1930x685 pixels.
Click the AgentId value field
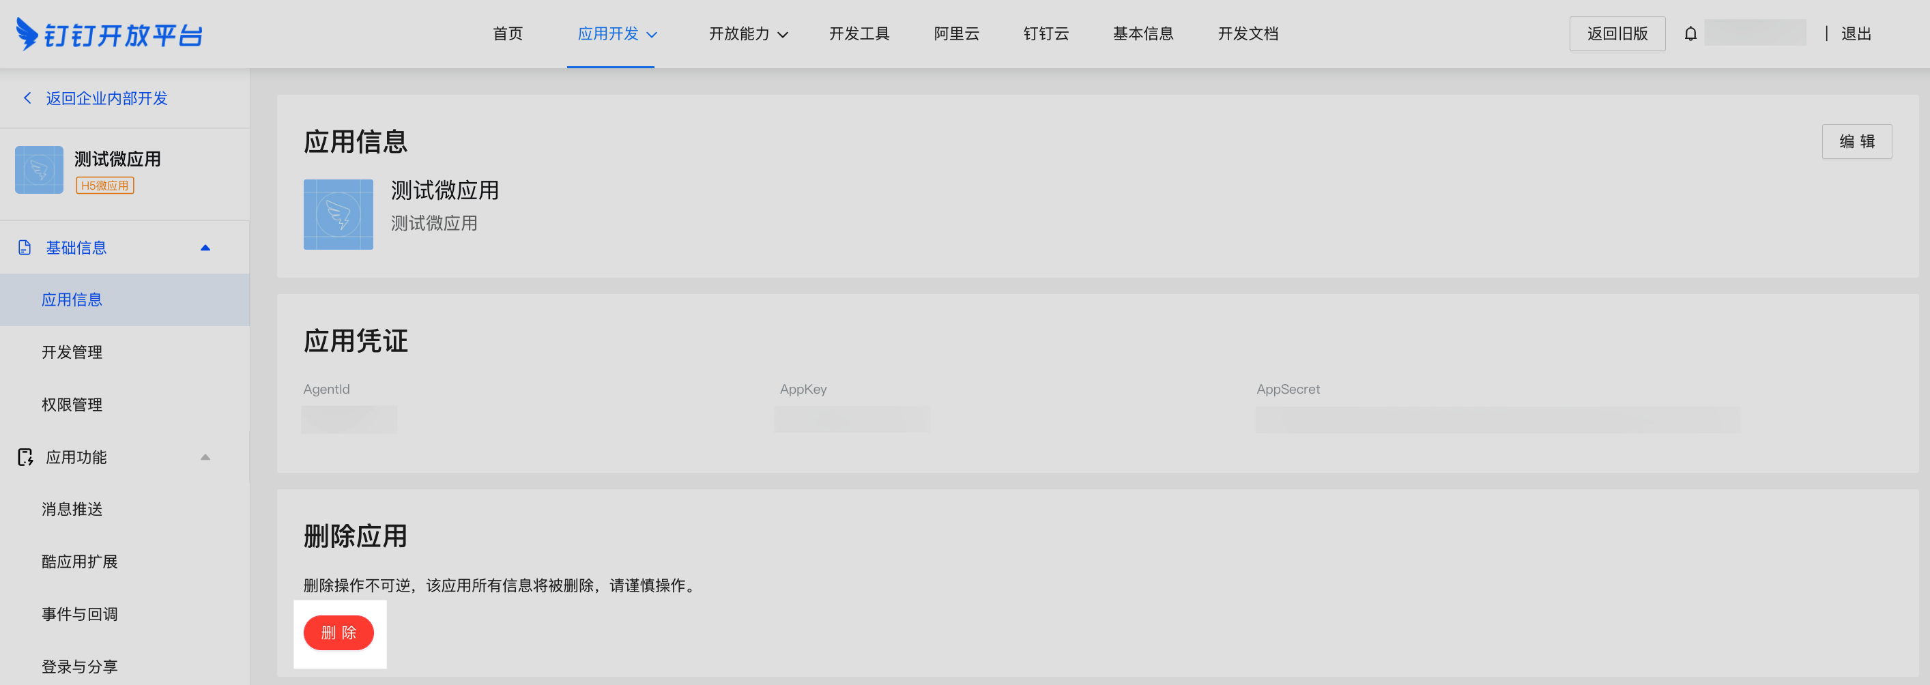pos(349,419)
